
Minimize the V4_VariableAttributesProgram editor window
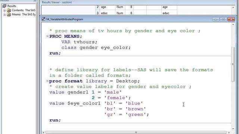[x=216, y=19]
